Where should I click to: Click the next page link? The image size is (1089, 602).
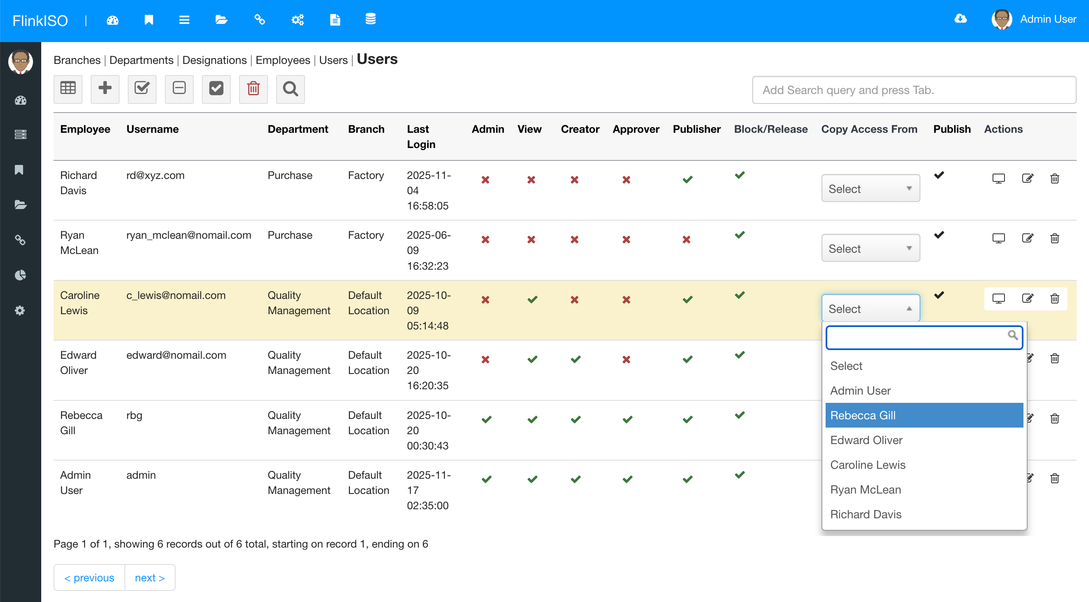coord(150,578)
